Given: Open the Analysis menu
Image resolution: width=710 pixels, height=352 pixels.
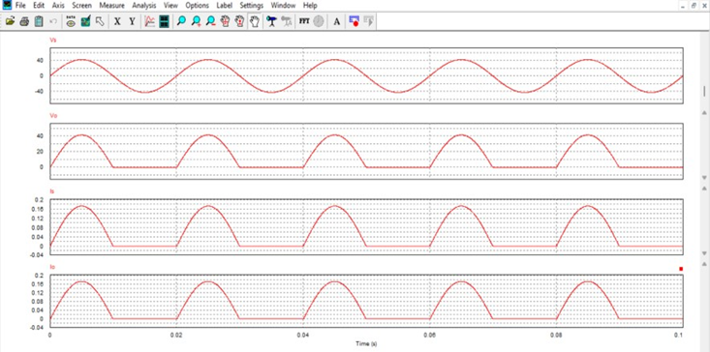Looking at the screenshot, I should coord(144,6).
